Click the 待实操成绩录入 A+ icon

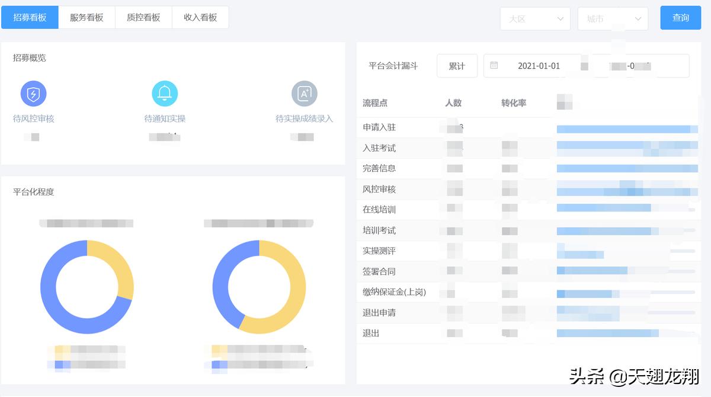[x=303, y=93]
